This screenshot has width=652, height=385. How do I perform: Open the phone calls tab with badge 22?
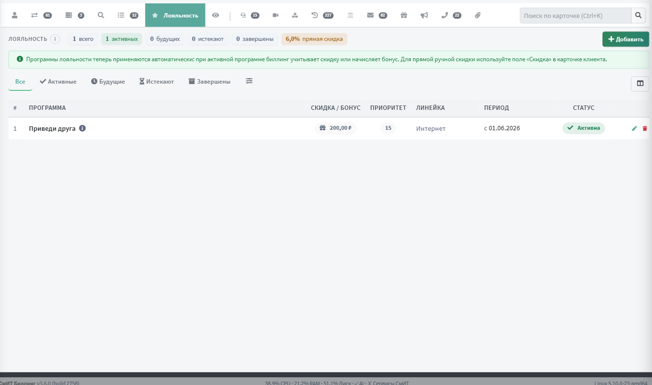point(451,15)
